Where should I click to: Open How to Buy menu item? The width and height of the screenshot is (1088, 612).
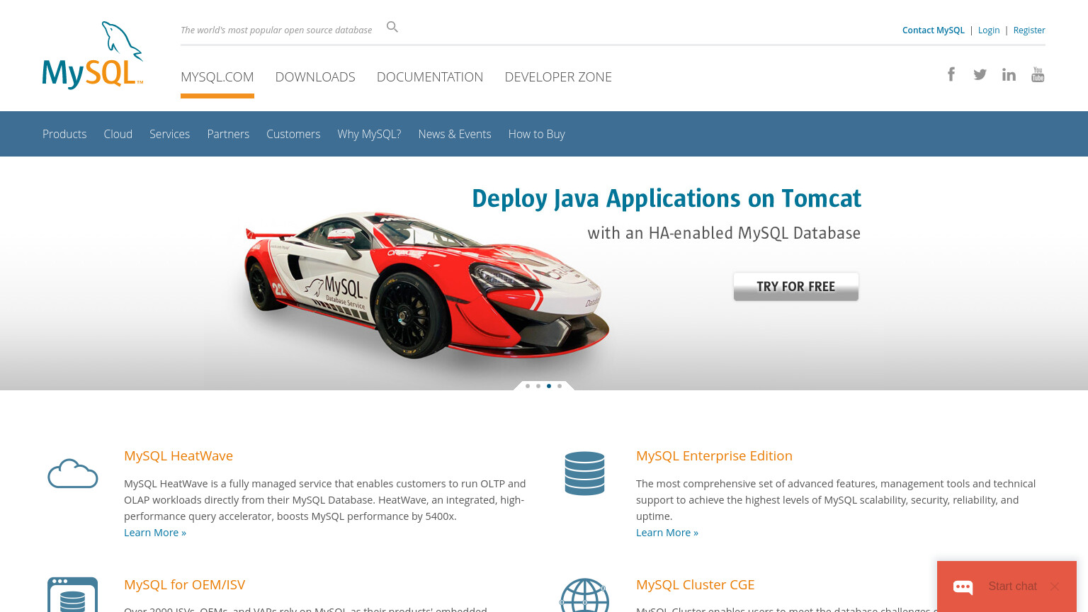[x=537, y=134]
